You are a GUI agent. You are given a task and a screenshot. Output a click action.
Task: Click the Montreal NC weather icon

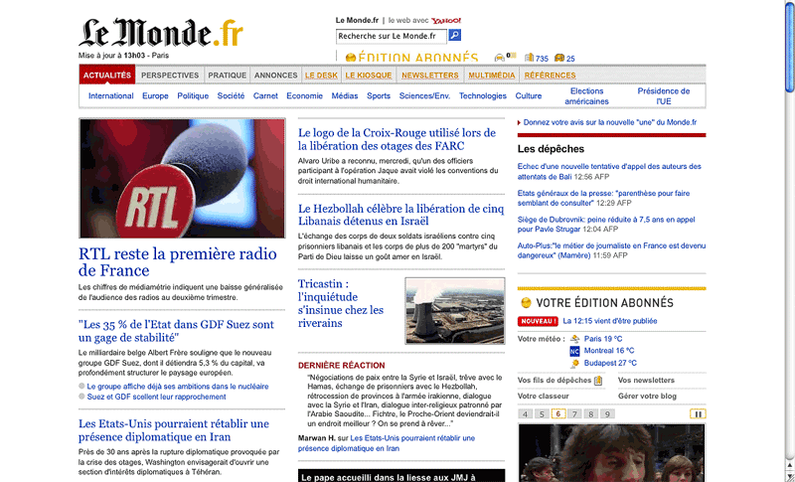pyautogui.click(x=574, y=352)
